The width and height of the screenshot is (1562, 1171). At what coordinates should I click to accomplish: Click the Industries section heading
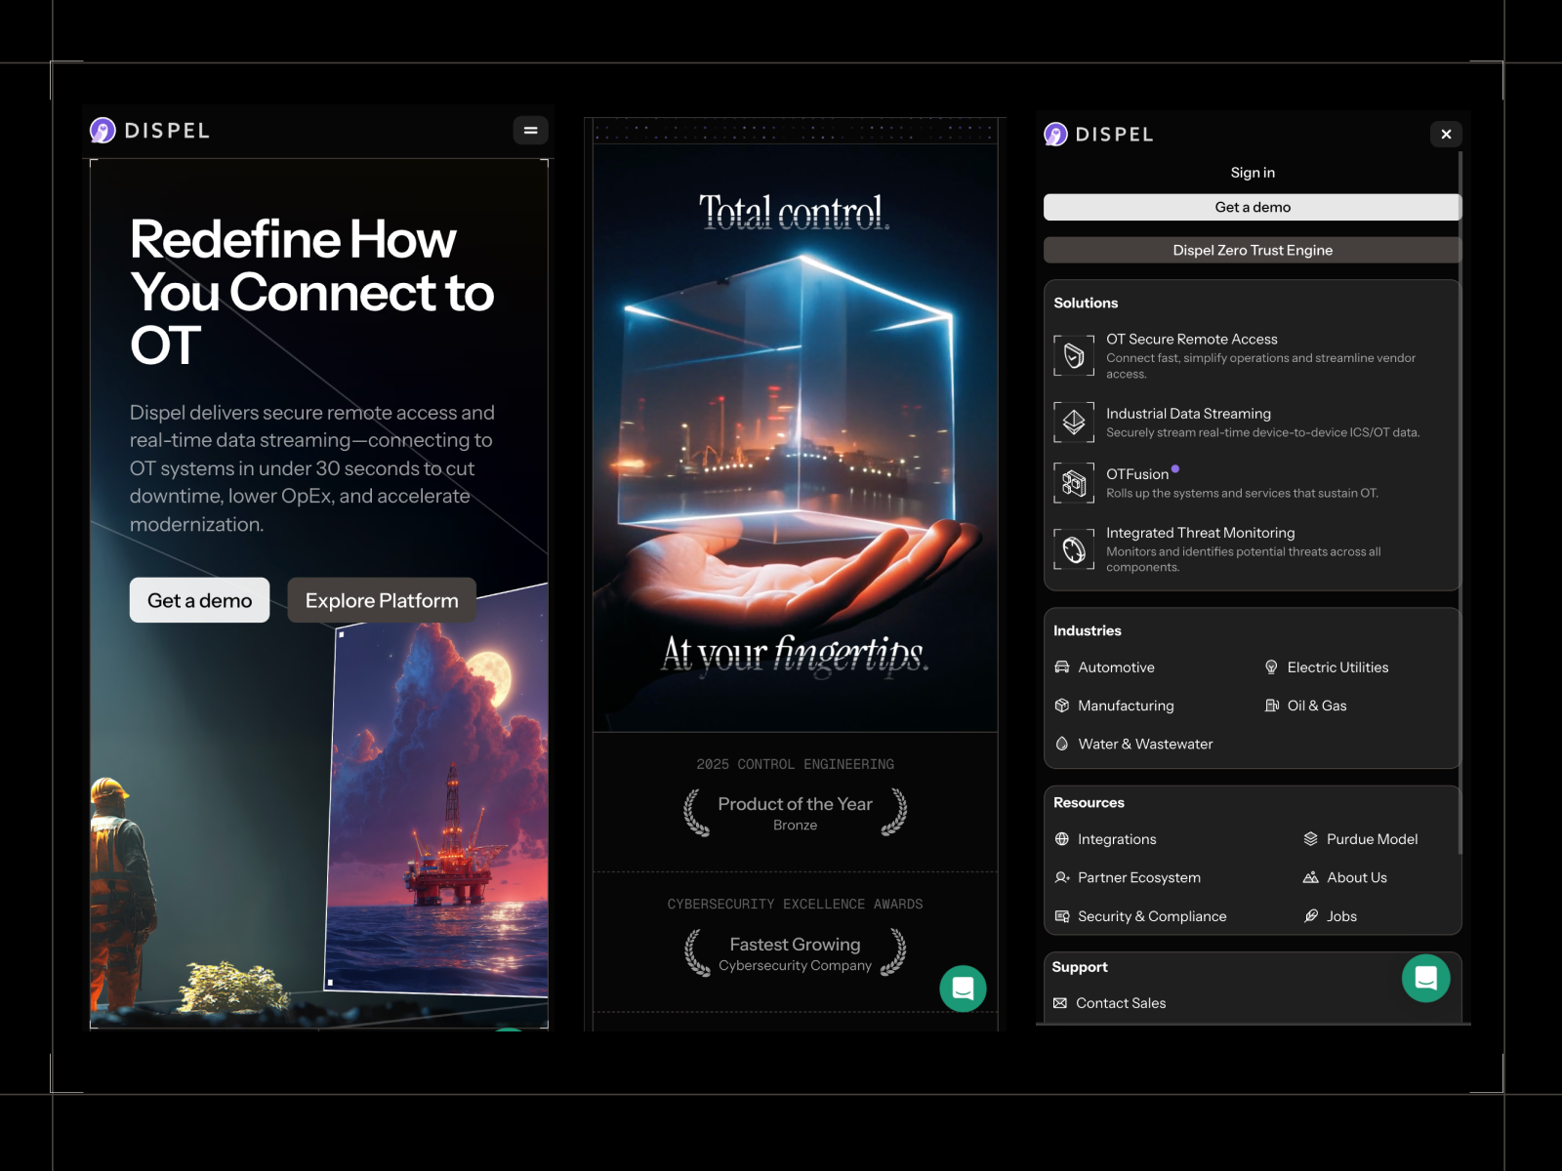point(1087,630)
